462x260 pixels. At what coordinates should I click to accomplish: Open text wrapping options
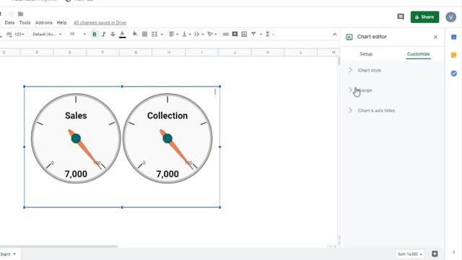(199, 34)
